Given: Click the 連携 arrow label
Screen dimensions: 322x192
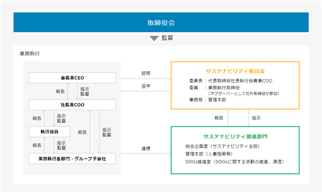Looking at the screenshot, I should click(146, 148).
